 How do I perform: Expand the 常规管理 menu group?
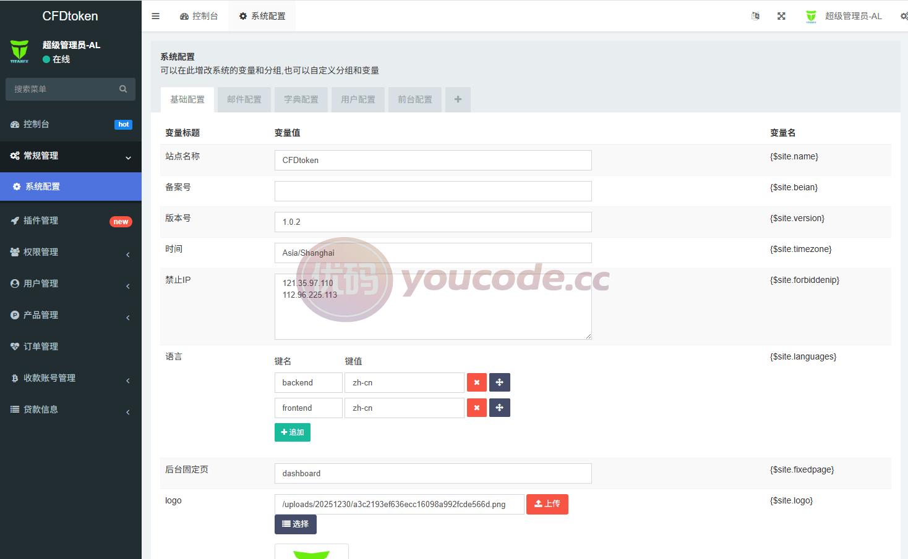click(x=71, y=156)
